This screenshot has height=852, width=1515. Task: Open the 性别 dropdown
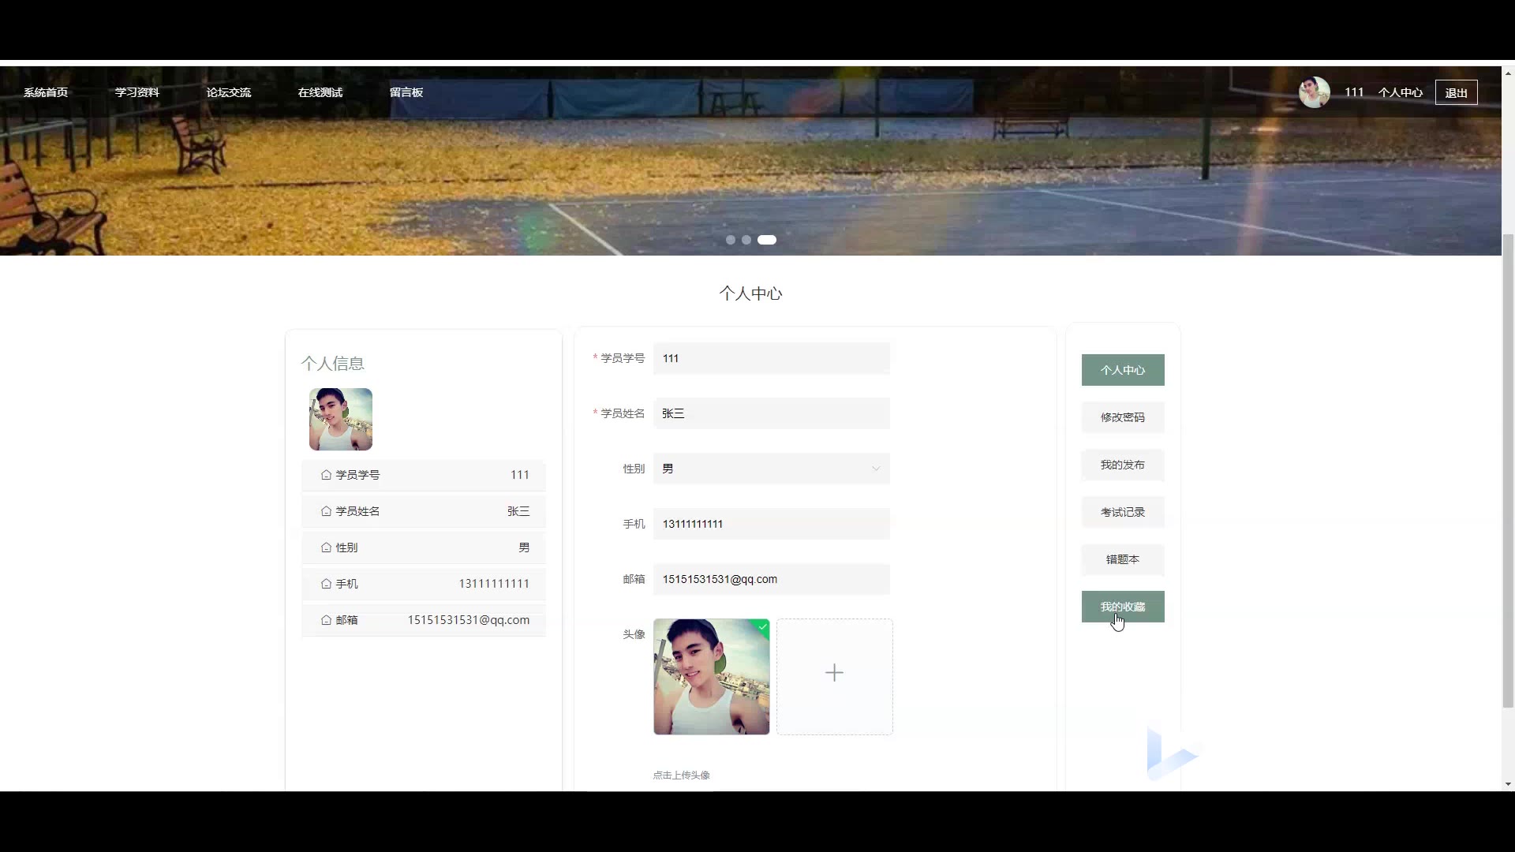click(772, 469)
